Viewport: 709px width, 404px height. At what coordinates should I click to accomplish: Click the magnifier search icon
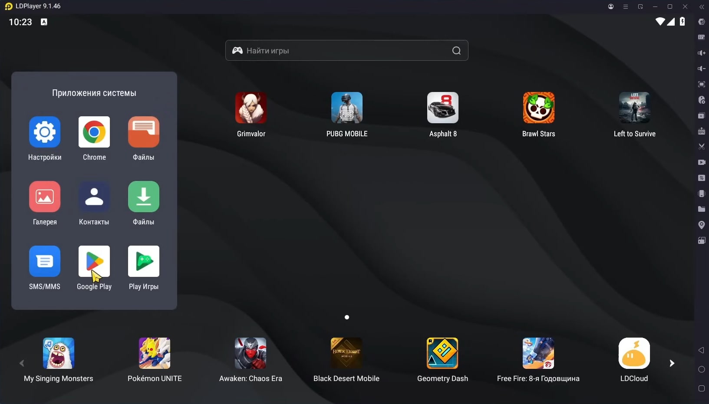456,50
